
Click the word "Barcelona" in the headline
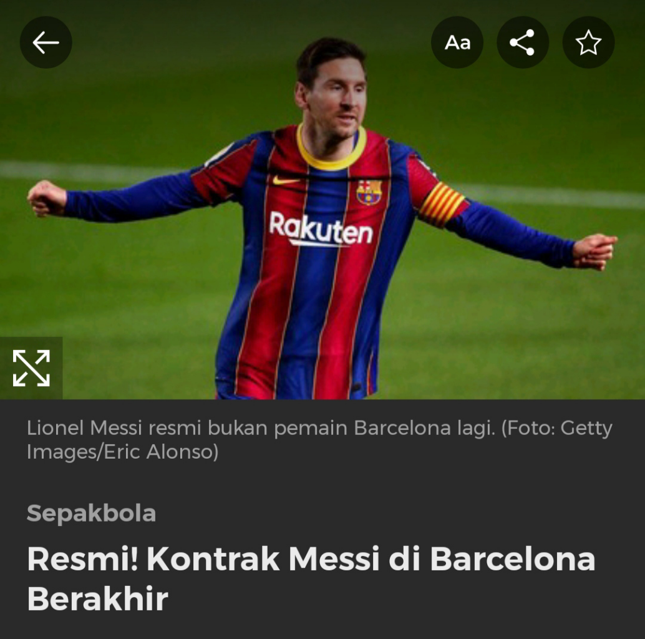coord(513,559)
